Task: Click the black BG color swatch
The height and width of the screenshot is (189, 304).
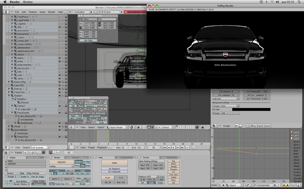Action: pos(251,109)
